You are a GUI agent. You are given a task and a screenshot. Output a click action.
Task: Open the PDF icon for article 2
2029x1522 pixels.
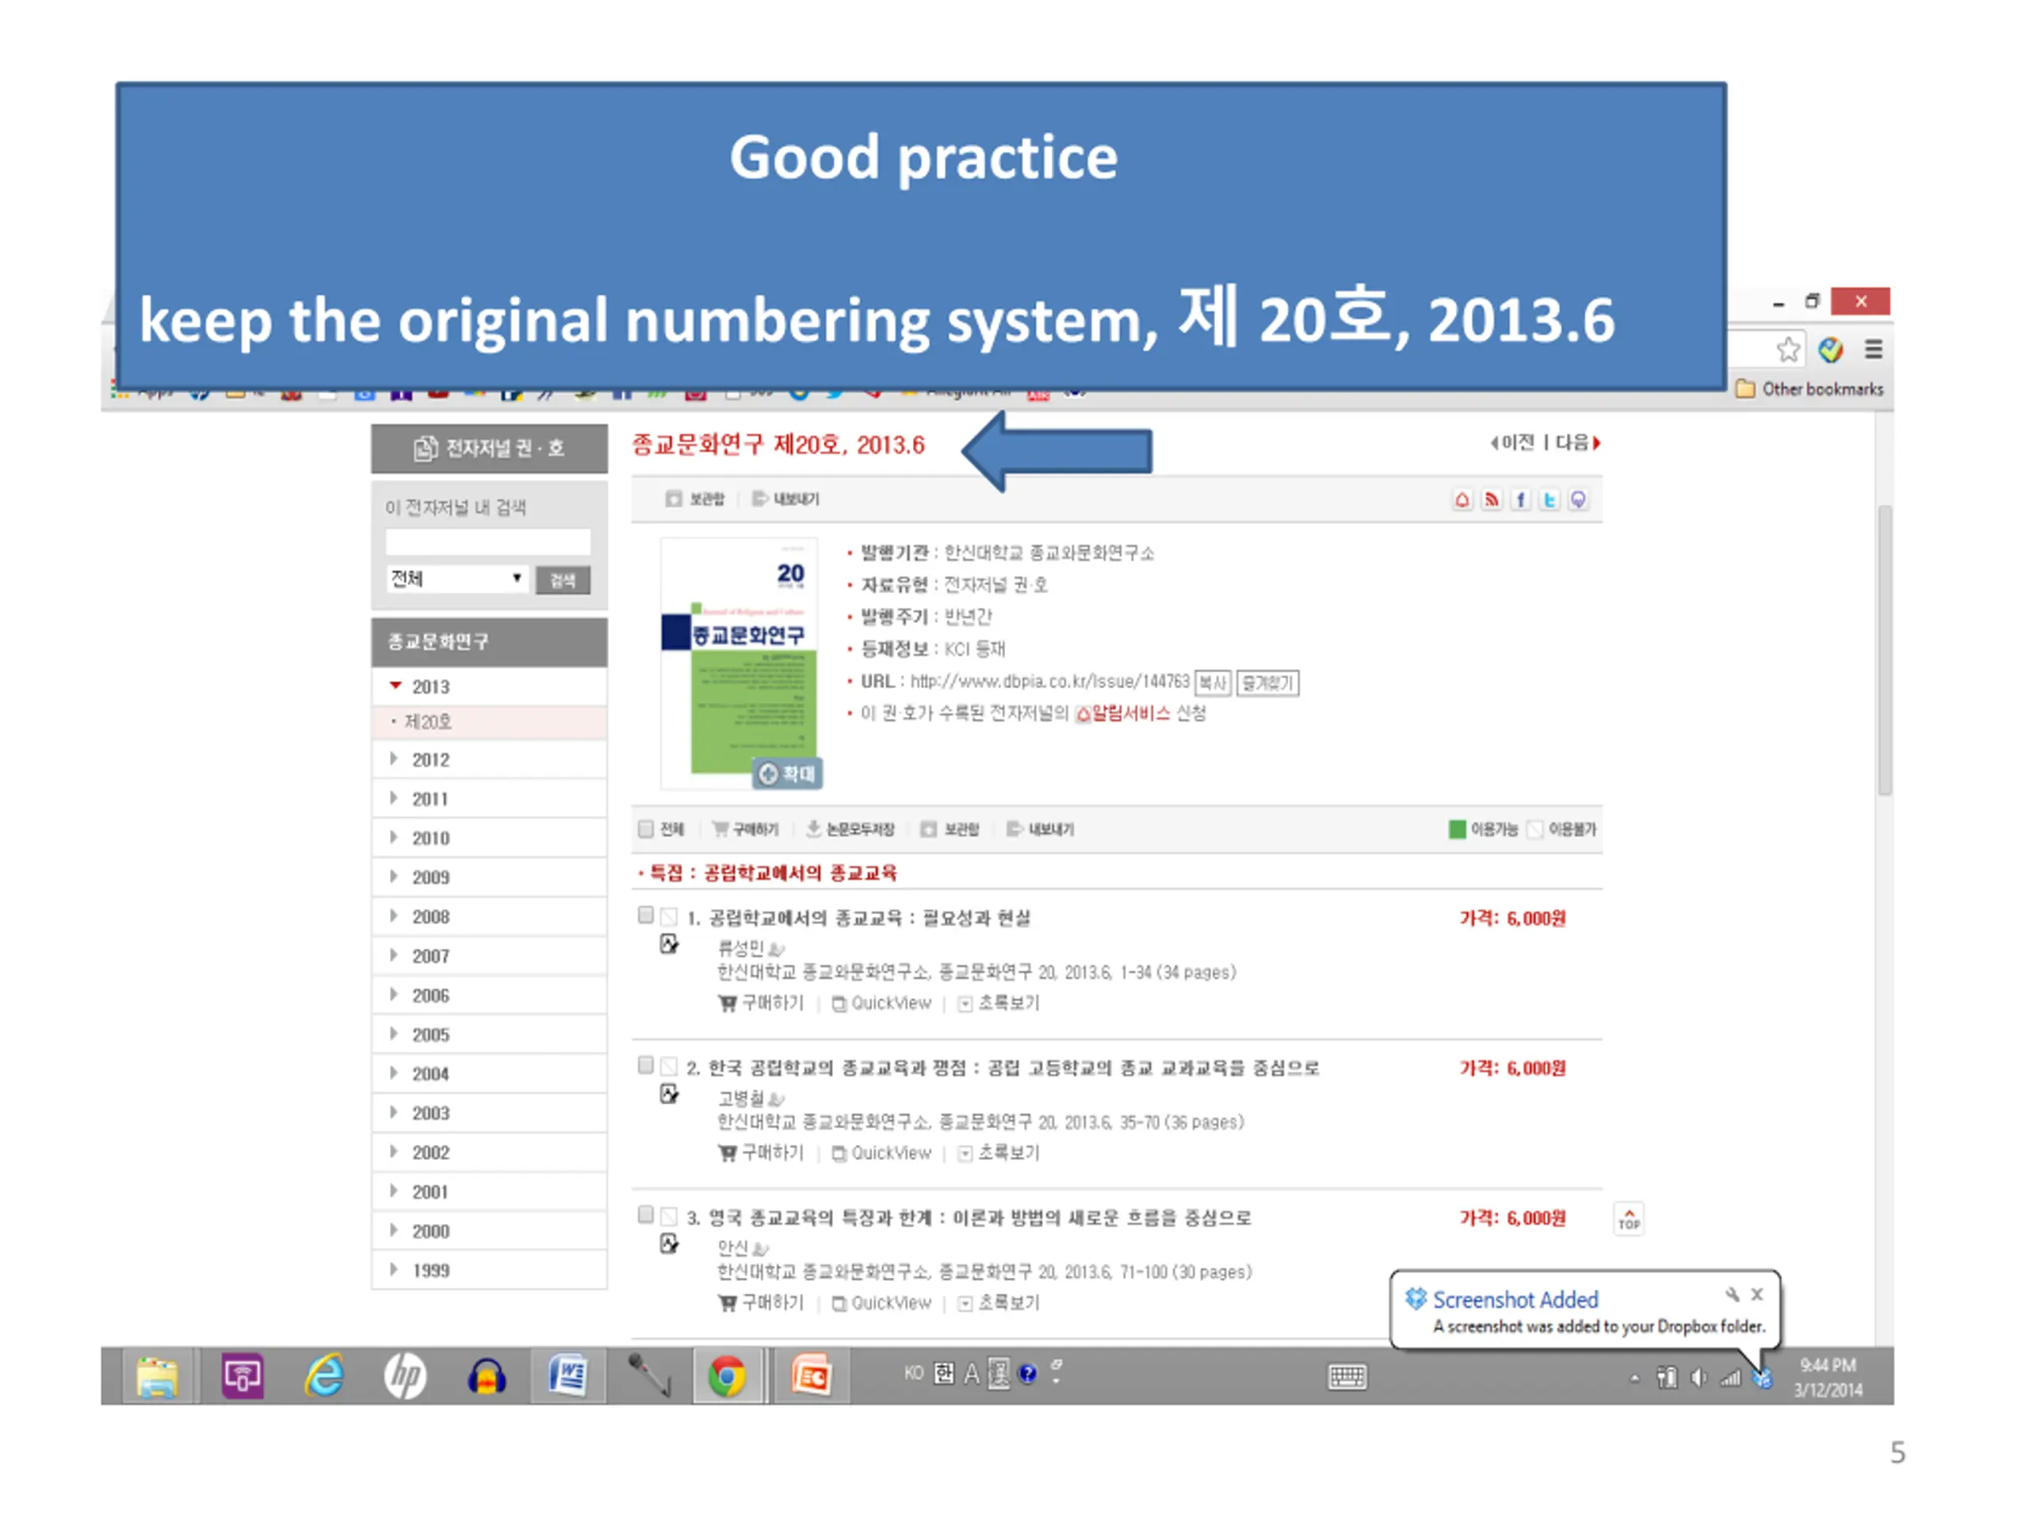pyautogui.click(x=670, y=1094)
